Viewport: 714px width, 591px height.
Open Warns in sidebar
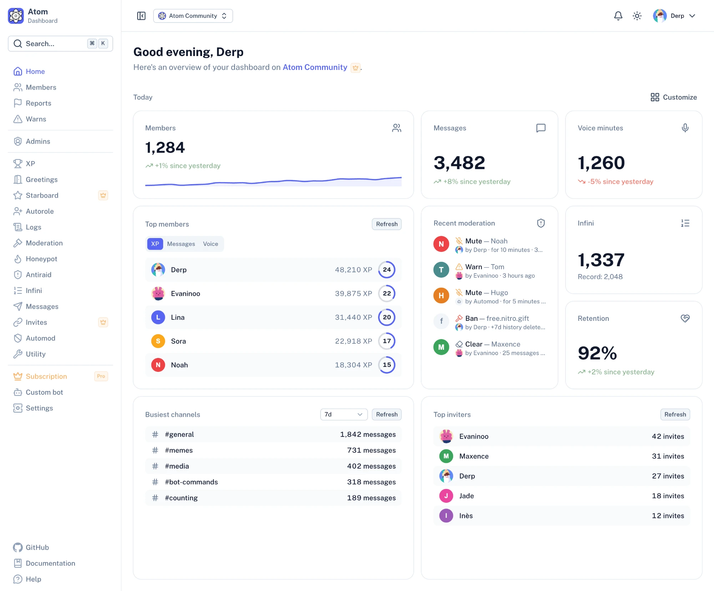click(x=60, y=119)
